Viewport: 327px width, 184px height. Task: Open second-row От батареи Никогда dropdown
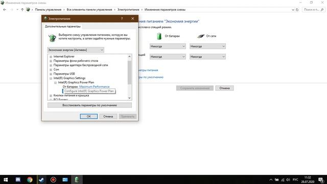point(168,57)
